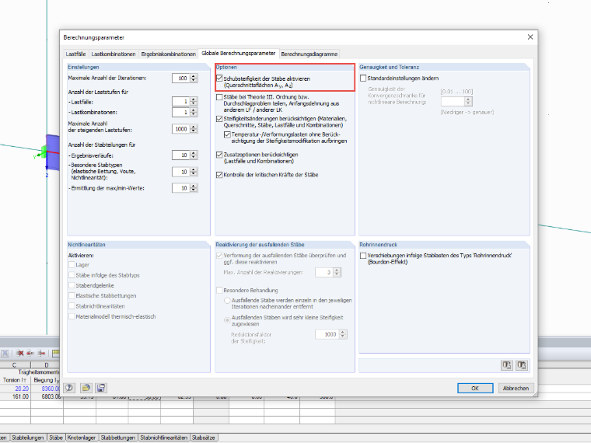
Task: Increase Ermittlung der max/min-Werte stepper
Action: click(x=194, y=186)
